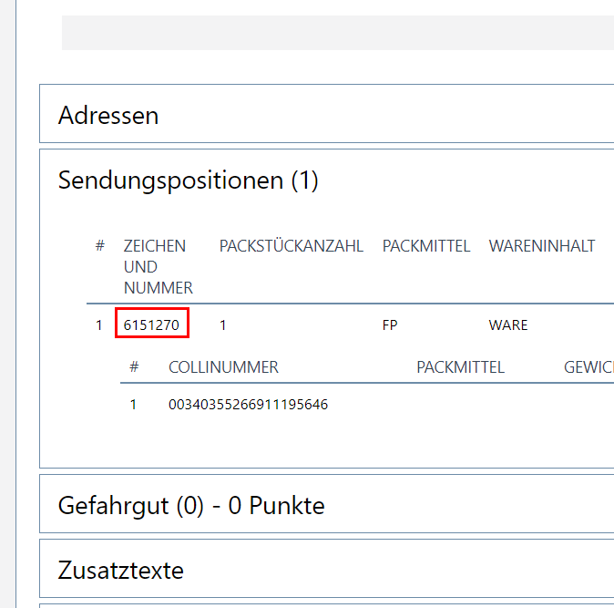Click the WARENINHALT column header
The width and height of the screenshot is (614, 608).
[x=541, y=246]
